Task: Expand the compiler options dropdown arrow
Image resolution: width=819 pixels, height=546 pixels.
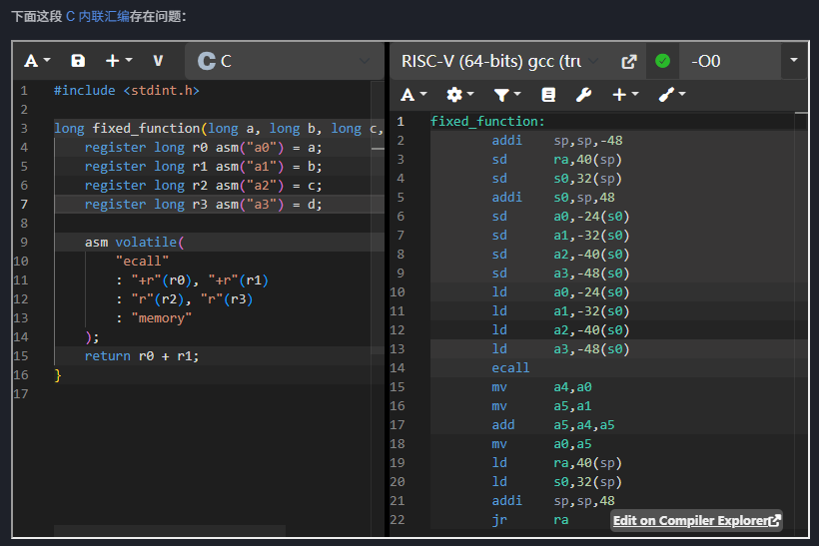Action: tap(793, 61)
